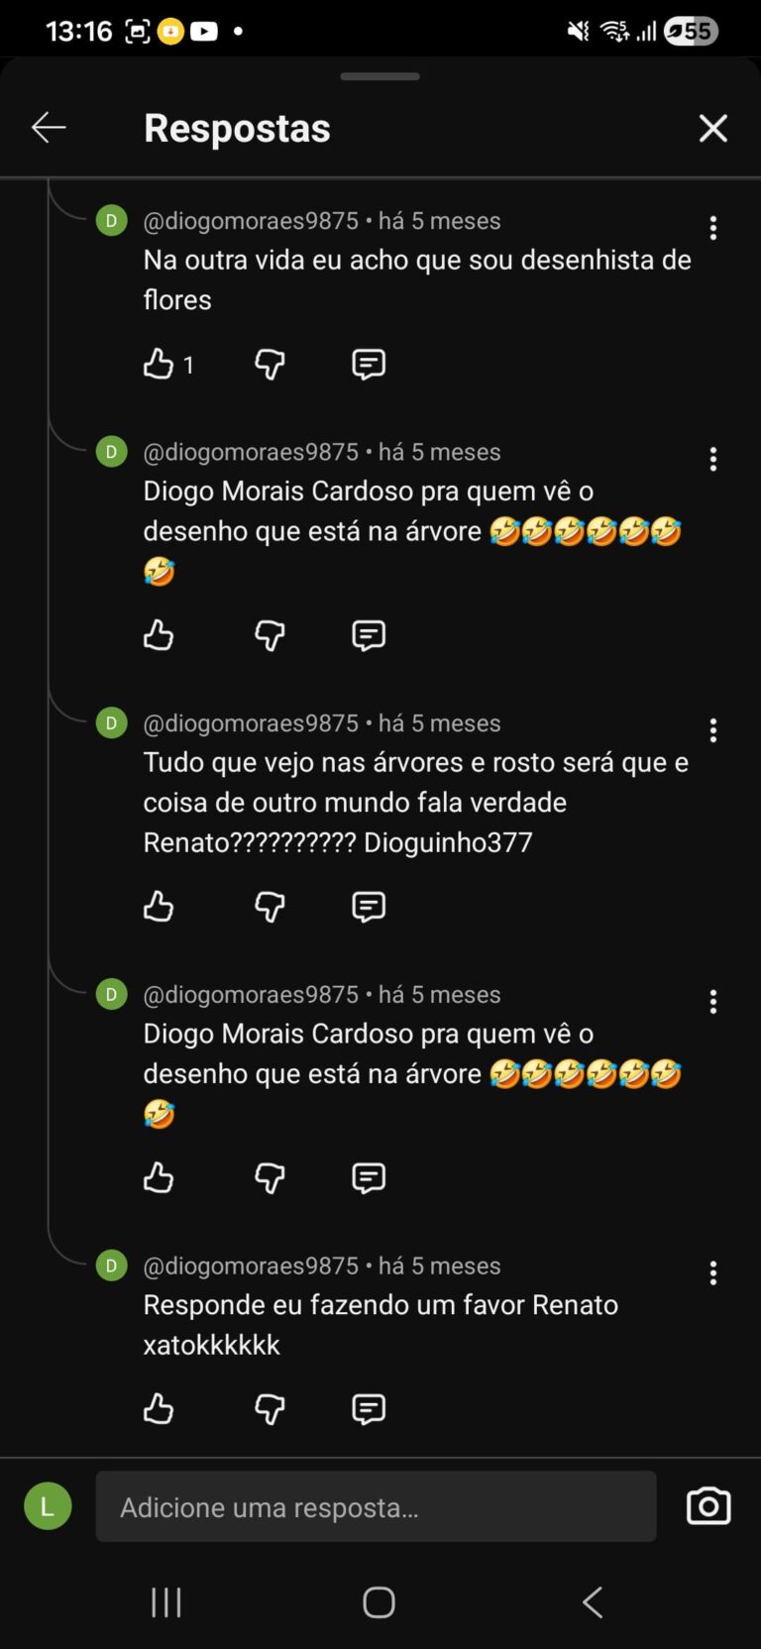
Task: Open options for 'Responde eu fazendo' comment
Action: (712, 1273)
